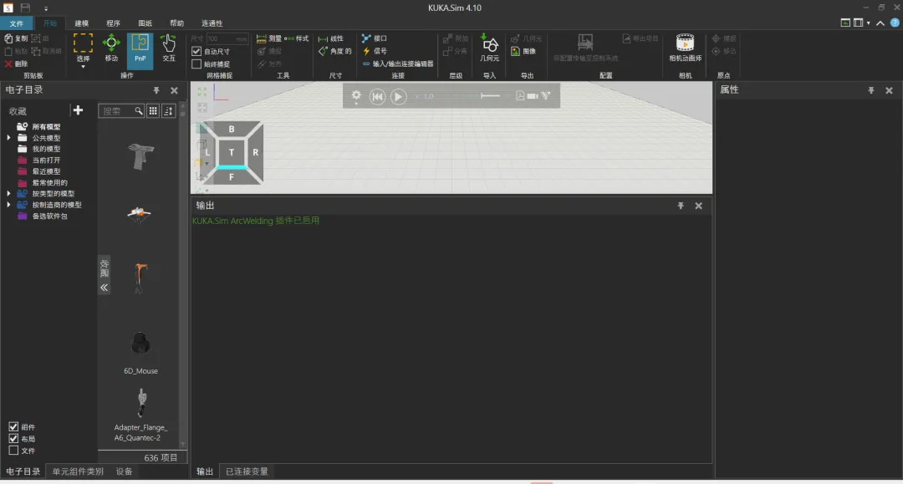Viewport: 903px width, 484px height.
Task: Select top view T on view cube
Action: [x=232, y=152]
